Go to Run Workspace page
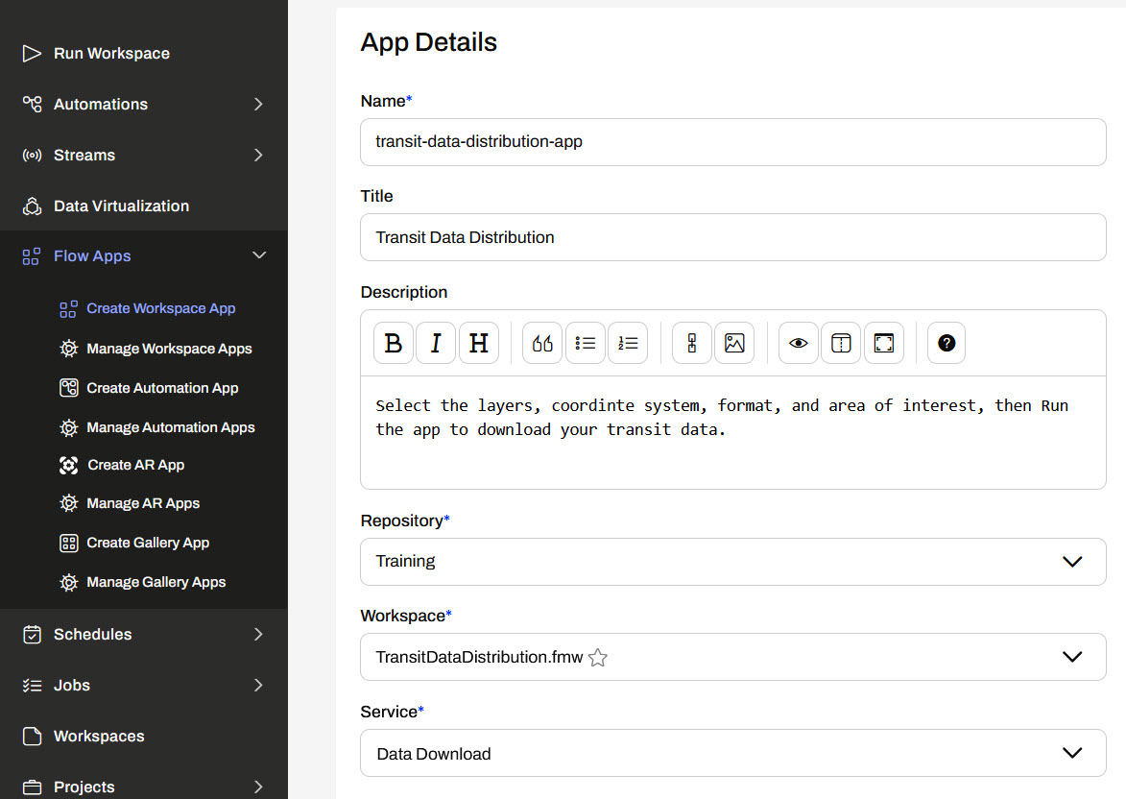 (111, 53)
